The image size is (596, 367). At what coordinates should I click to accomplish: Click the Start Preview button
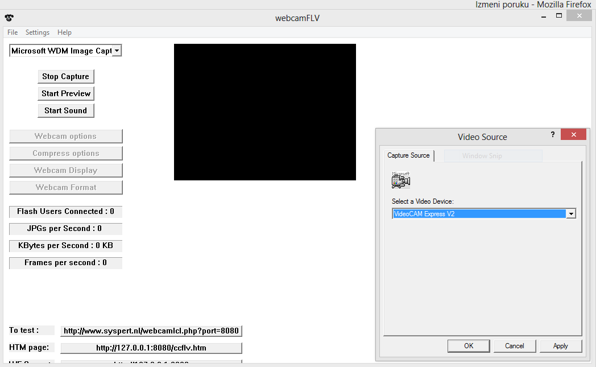[x=66, y=93]
